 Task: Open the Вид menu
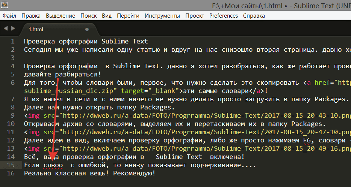(107, 16)
